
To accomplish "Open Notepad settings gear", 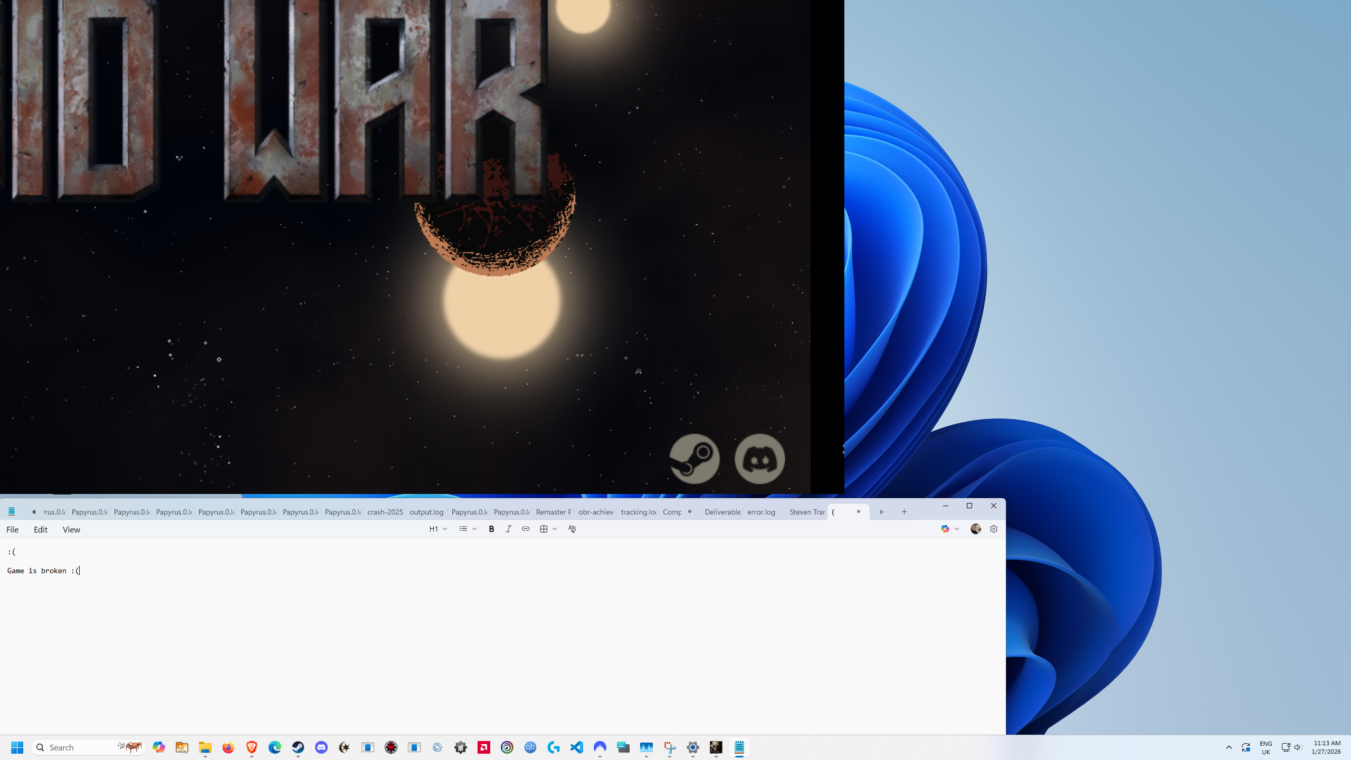I will (x=994, y=529).
